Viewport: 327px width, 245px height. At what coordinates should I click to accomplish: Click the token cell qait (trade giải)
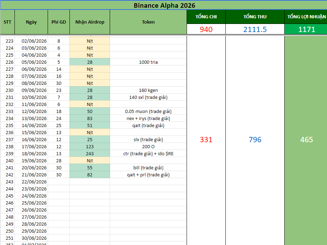coord(148,125)
